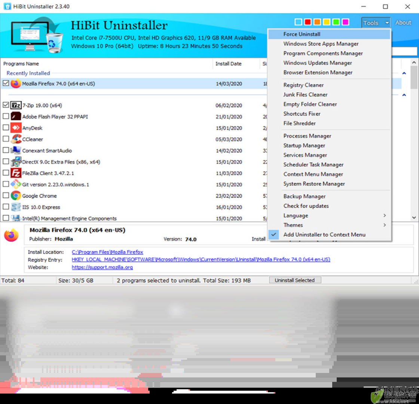Open Windows Updates Manager
419x404 pixels.
click(330, 63)
